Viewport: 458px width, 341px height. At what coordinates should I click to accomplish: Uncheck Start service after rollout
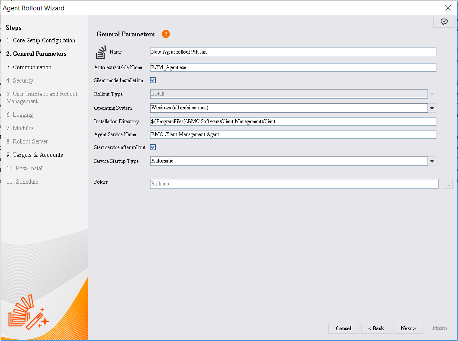click(153, 147)
